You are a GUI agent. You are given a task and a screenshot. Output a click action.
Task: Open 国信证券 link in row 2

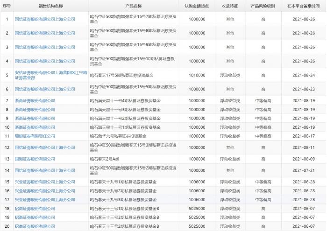[x=45, y=33]
